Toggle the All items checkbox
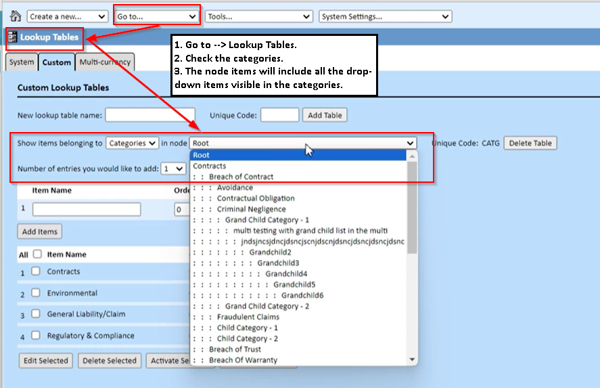 (37, 254)
